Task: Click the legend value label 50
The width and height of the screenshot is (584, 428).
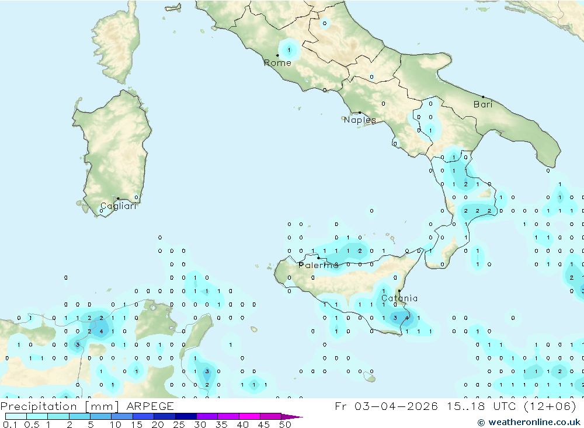Action: (285, 424)
